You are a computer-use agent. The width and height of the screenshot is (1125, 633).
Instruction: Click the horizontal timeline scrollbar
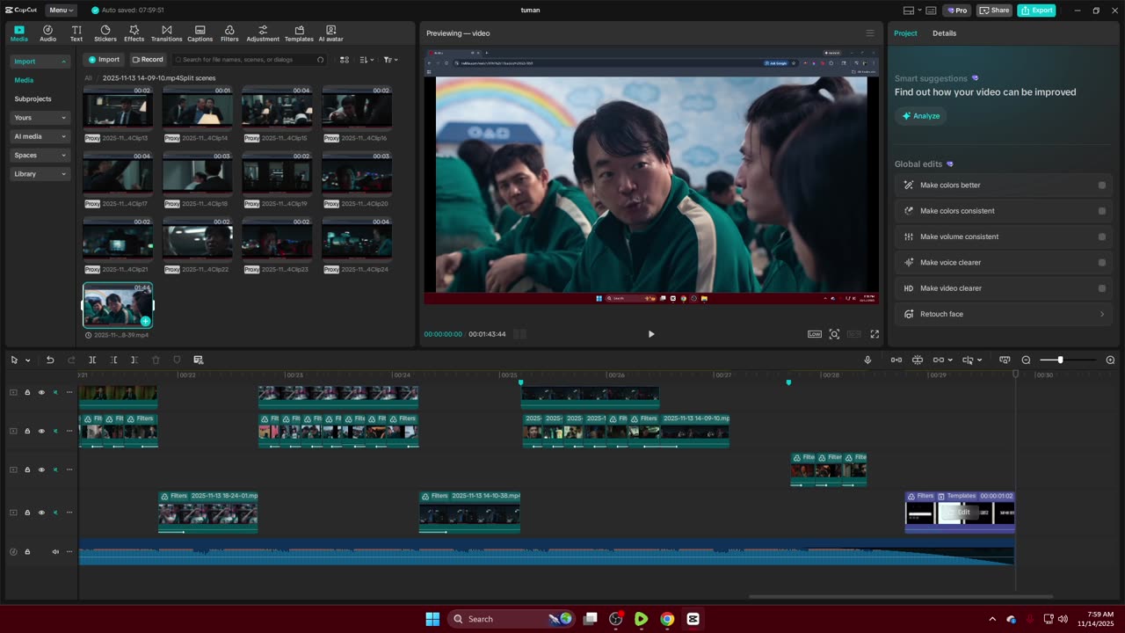click(x=901, y=597)
